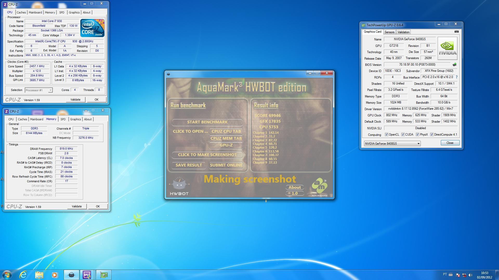Click CPUZ CPU TAB button
The height and width of the screenshot is (280, 499).
(226, 131)
